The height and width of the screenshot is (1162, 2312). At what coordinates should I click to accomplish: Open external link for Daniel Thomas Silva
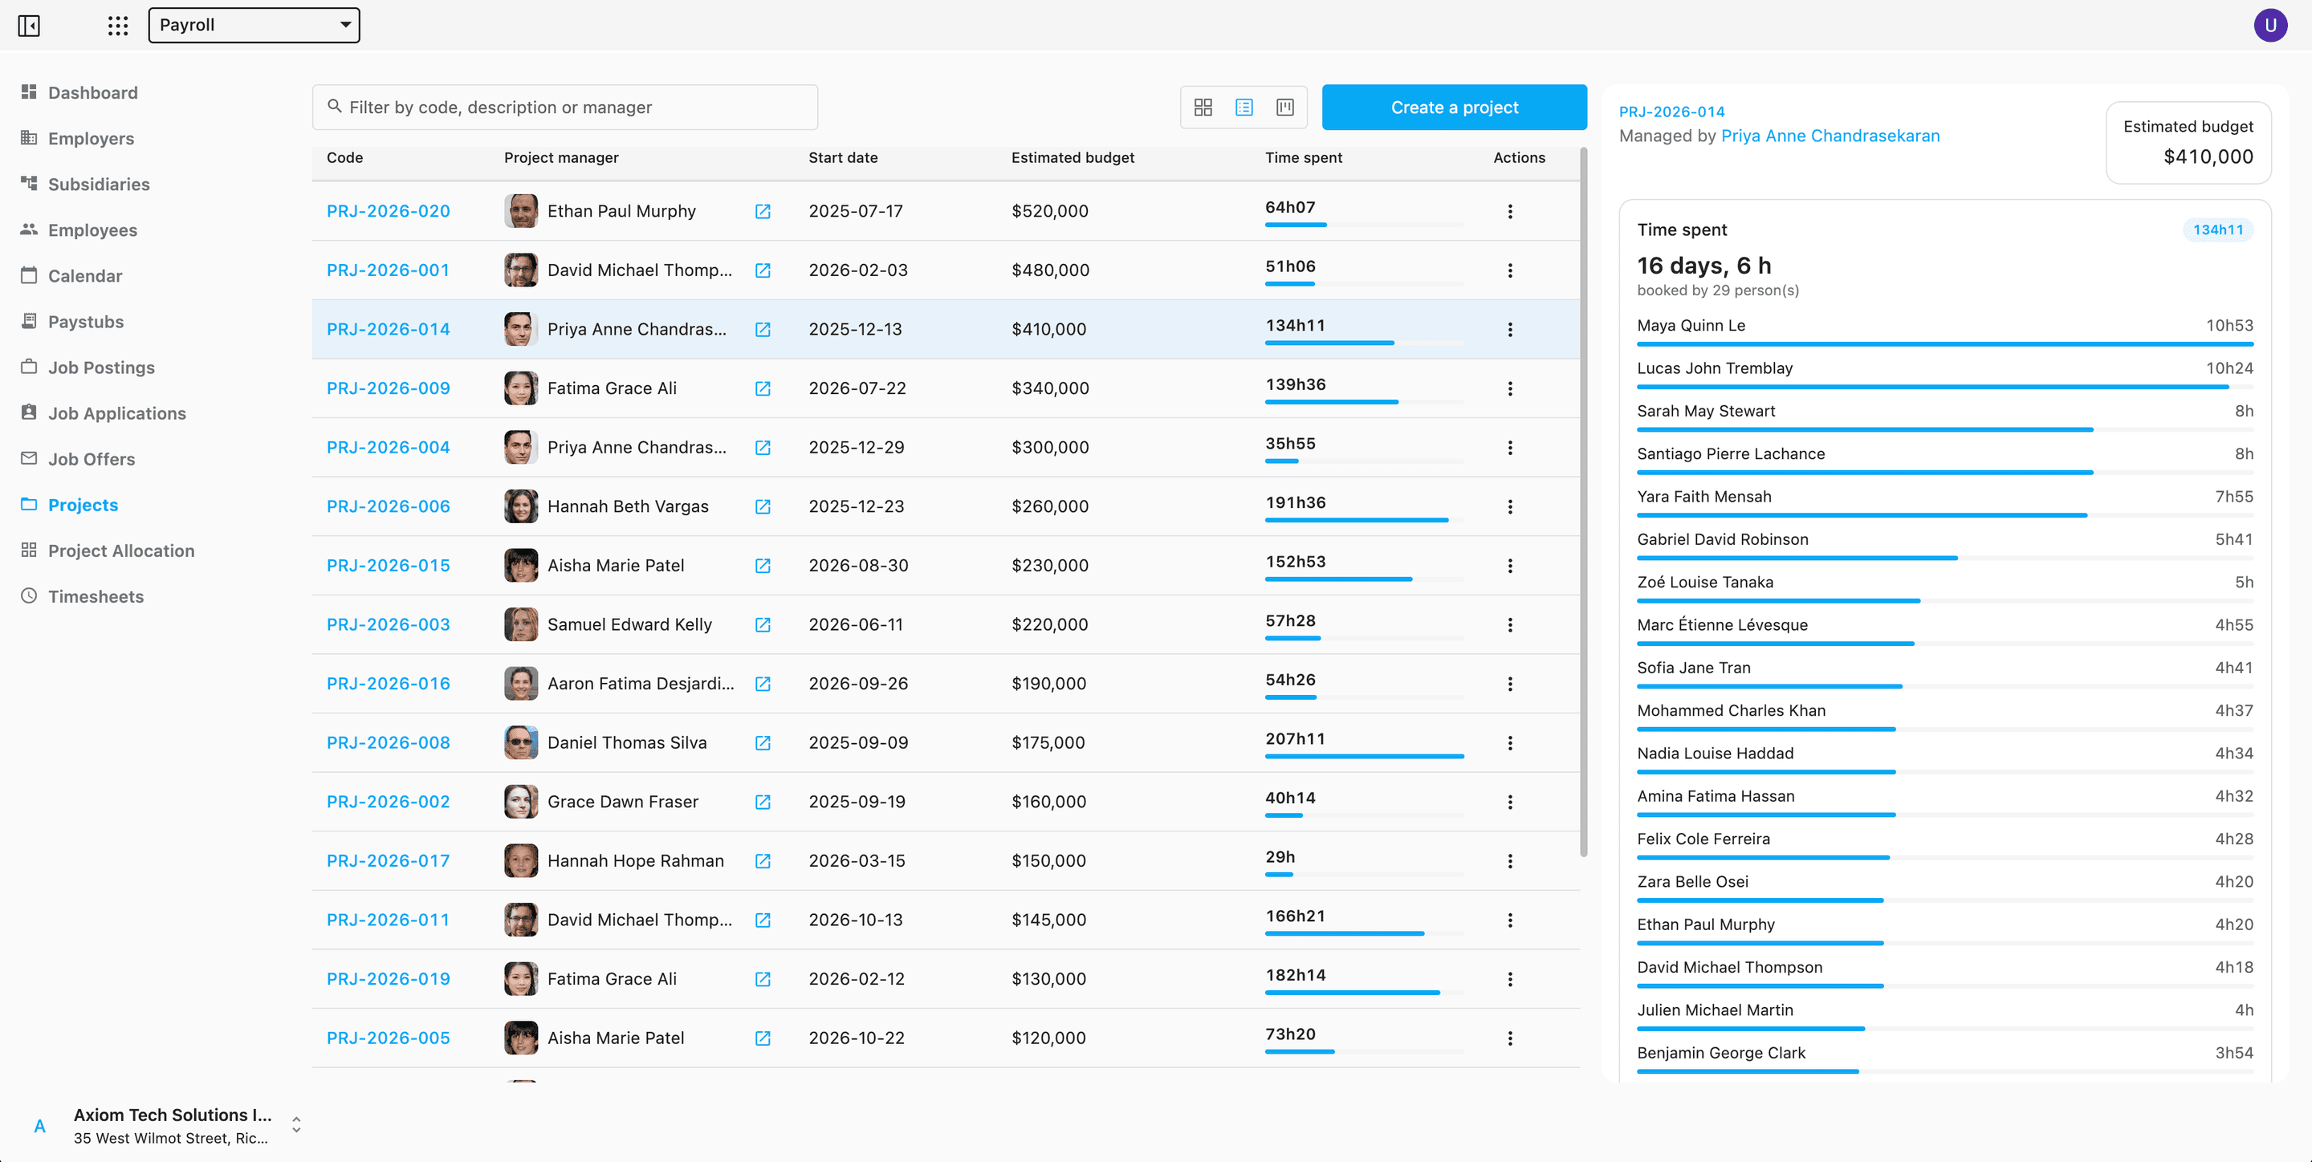point(763,743)
